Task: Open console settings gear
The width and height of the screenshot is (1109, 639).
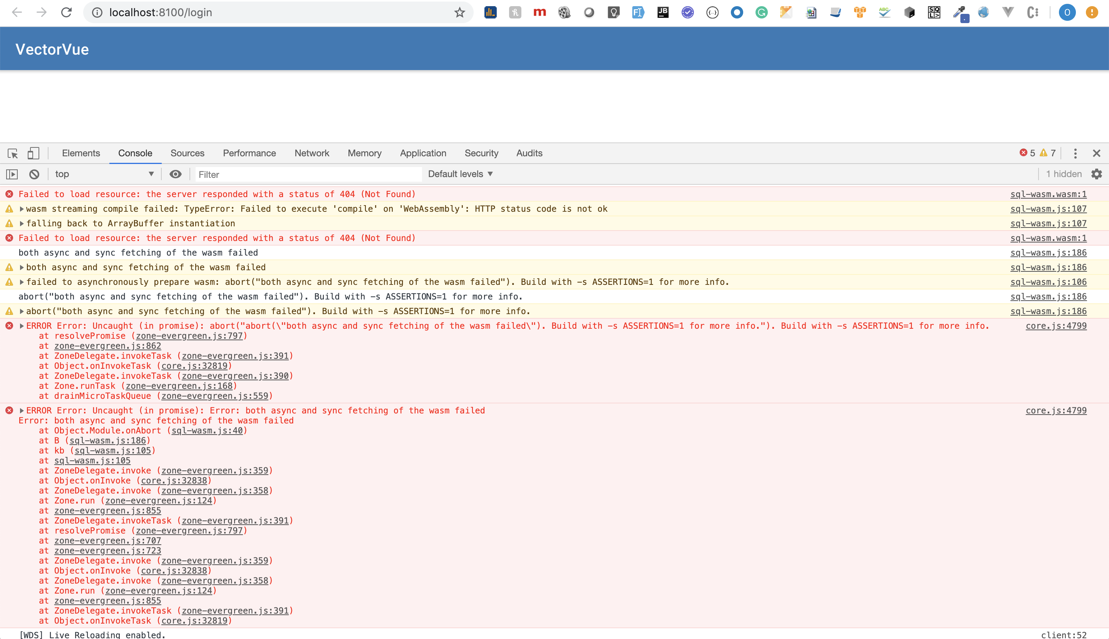Action: click(1096, 174)
